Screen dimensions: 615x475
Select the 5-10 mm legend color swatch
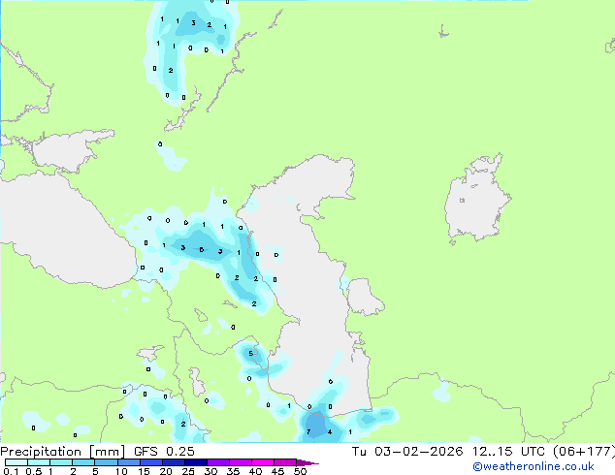[x=106, y=462]
